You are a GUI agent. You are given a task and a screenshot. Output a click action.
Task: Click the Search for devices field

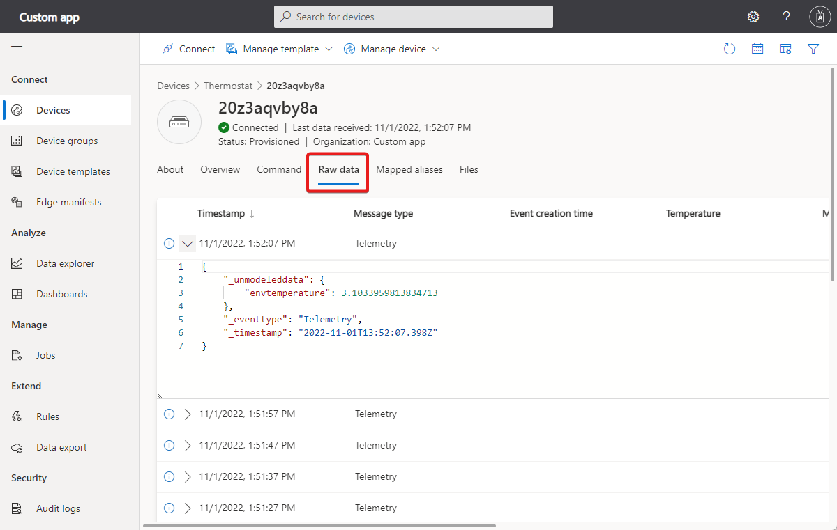point(414,17)
